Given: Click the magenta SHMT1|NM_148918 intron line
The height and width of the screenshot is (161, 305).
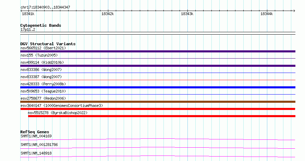Looking at the screenshot, I should pyautogui.click(x=158, y=156).
